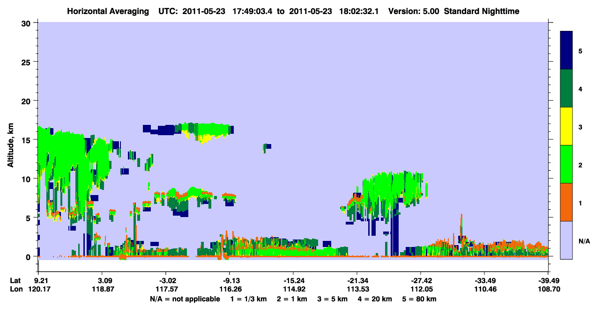
Task: Click the '2 = 1 km' legend entry
Action: (292, 299)
